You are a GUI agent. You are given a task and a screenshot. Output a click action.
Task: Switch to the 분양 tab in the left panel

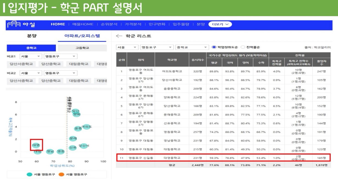pos(32,36)
